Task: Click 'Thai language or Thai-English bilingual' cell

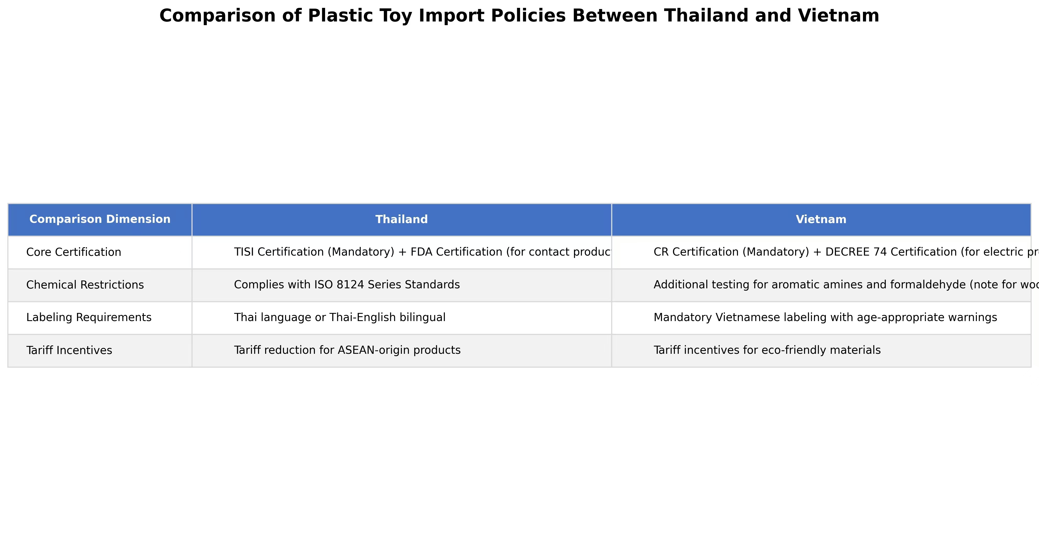Action: pos(340,318)
